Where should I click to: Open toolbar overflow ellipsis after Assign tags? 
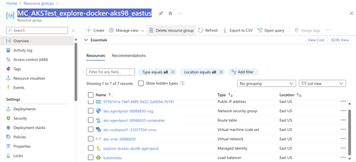pyautogui.click(x=327, y=30)
